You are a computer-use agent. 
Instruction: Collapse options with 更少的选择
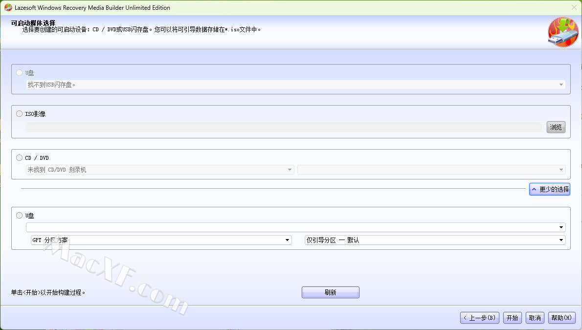click(x=550, y=189)
